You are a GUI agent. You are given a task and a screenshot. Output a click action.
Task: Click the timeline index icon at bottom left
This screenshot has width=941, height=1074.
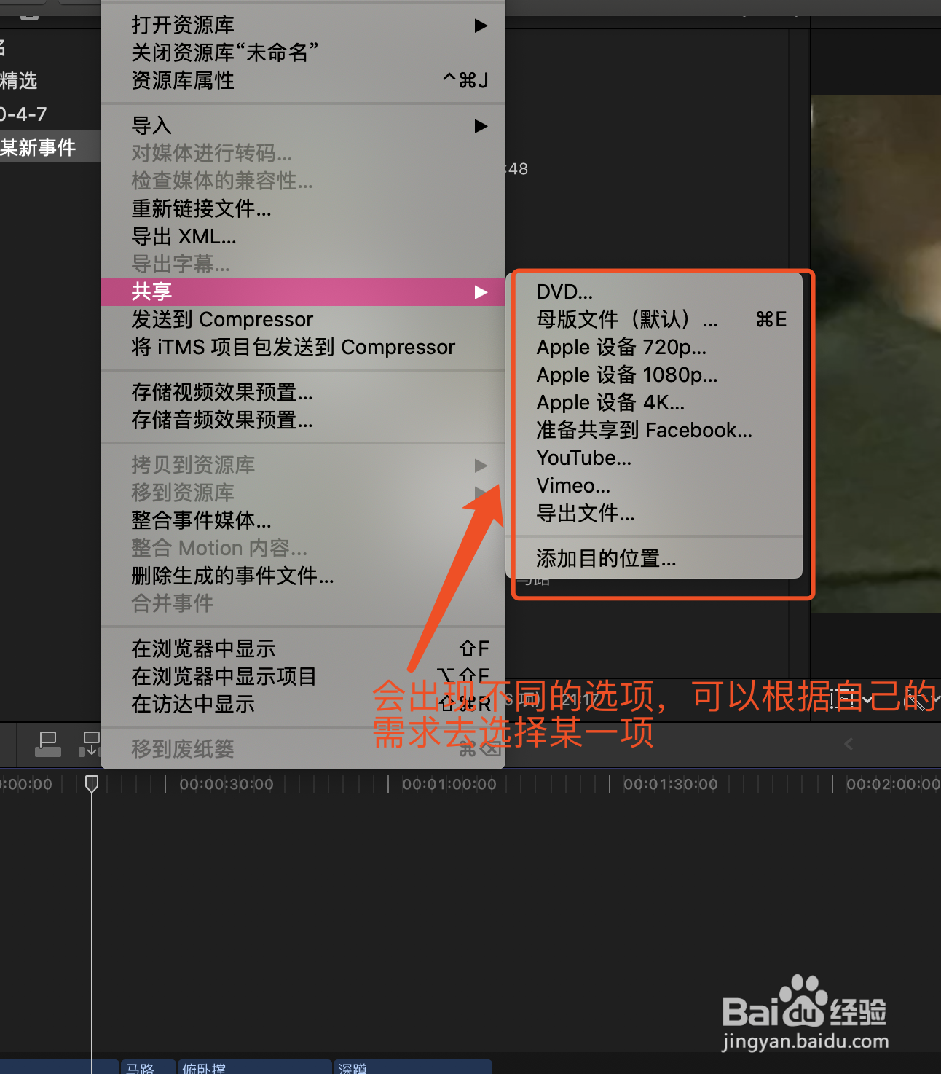47,744
